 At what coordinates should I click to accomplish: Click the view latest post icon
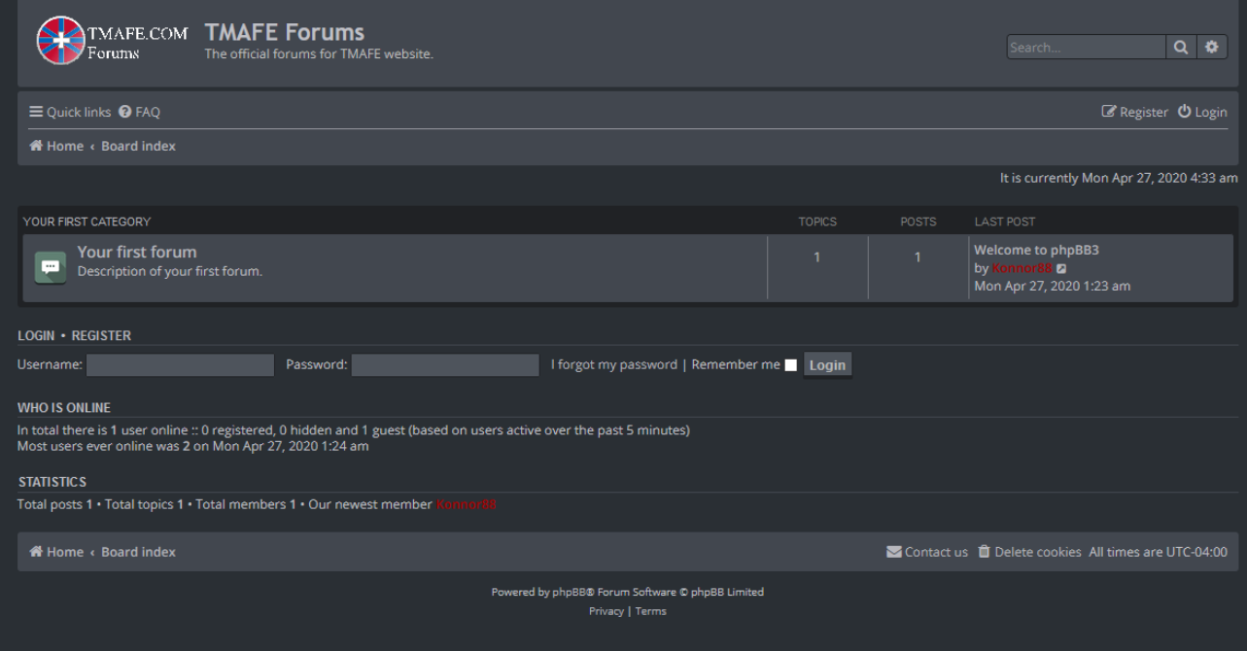1062,268
